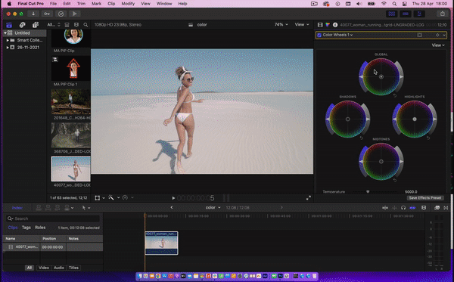Click Save Effects Preset button

(424, 198)
